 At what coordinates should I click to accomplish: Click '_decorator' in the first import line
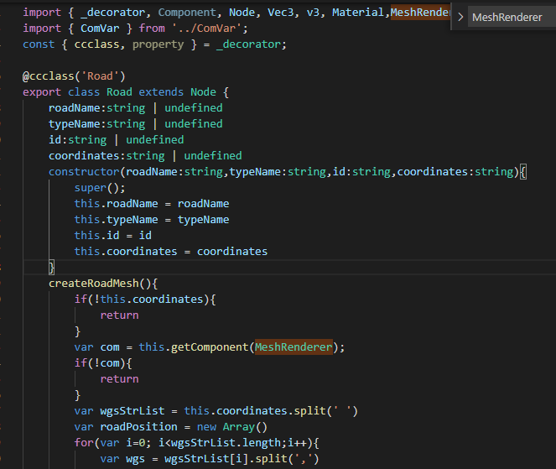coord(113,13)
